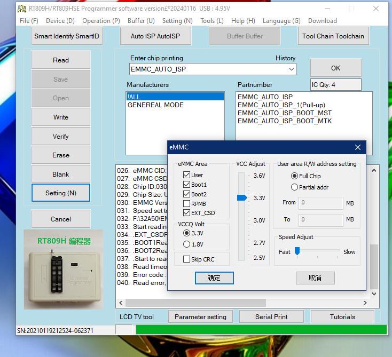Viewport: 392px width, 357px height.
Task: Open the File (F) menu
Action: point(29,21)
